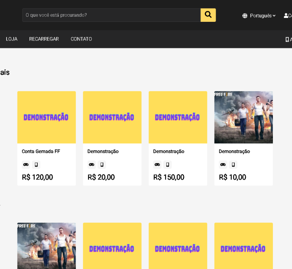The width and height of the screenshot is (292, 269).
Task: Go to the RECARREGAR page
Action: coord(44,39)
